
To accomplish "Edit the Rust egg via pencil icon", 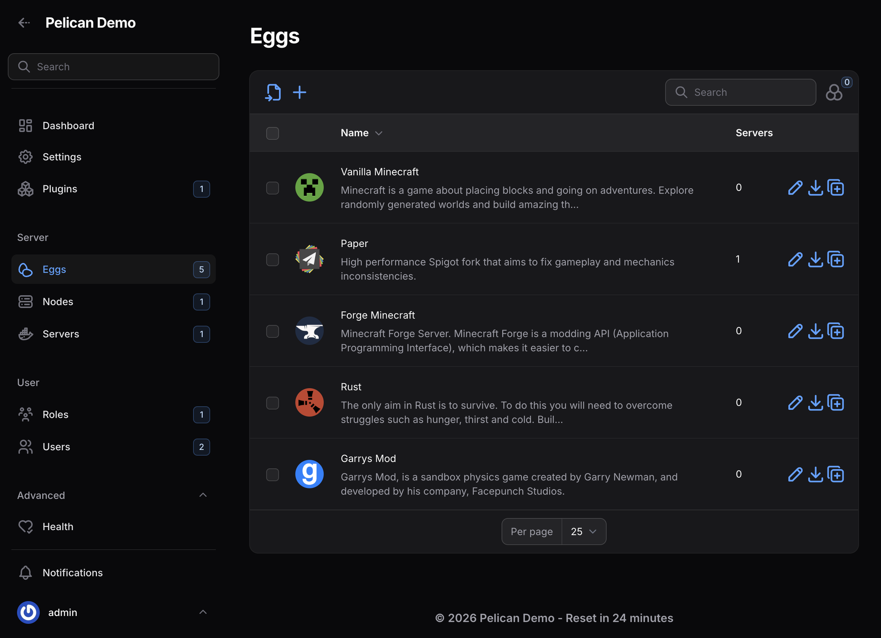I will pos(795,403).
